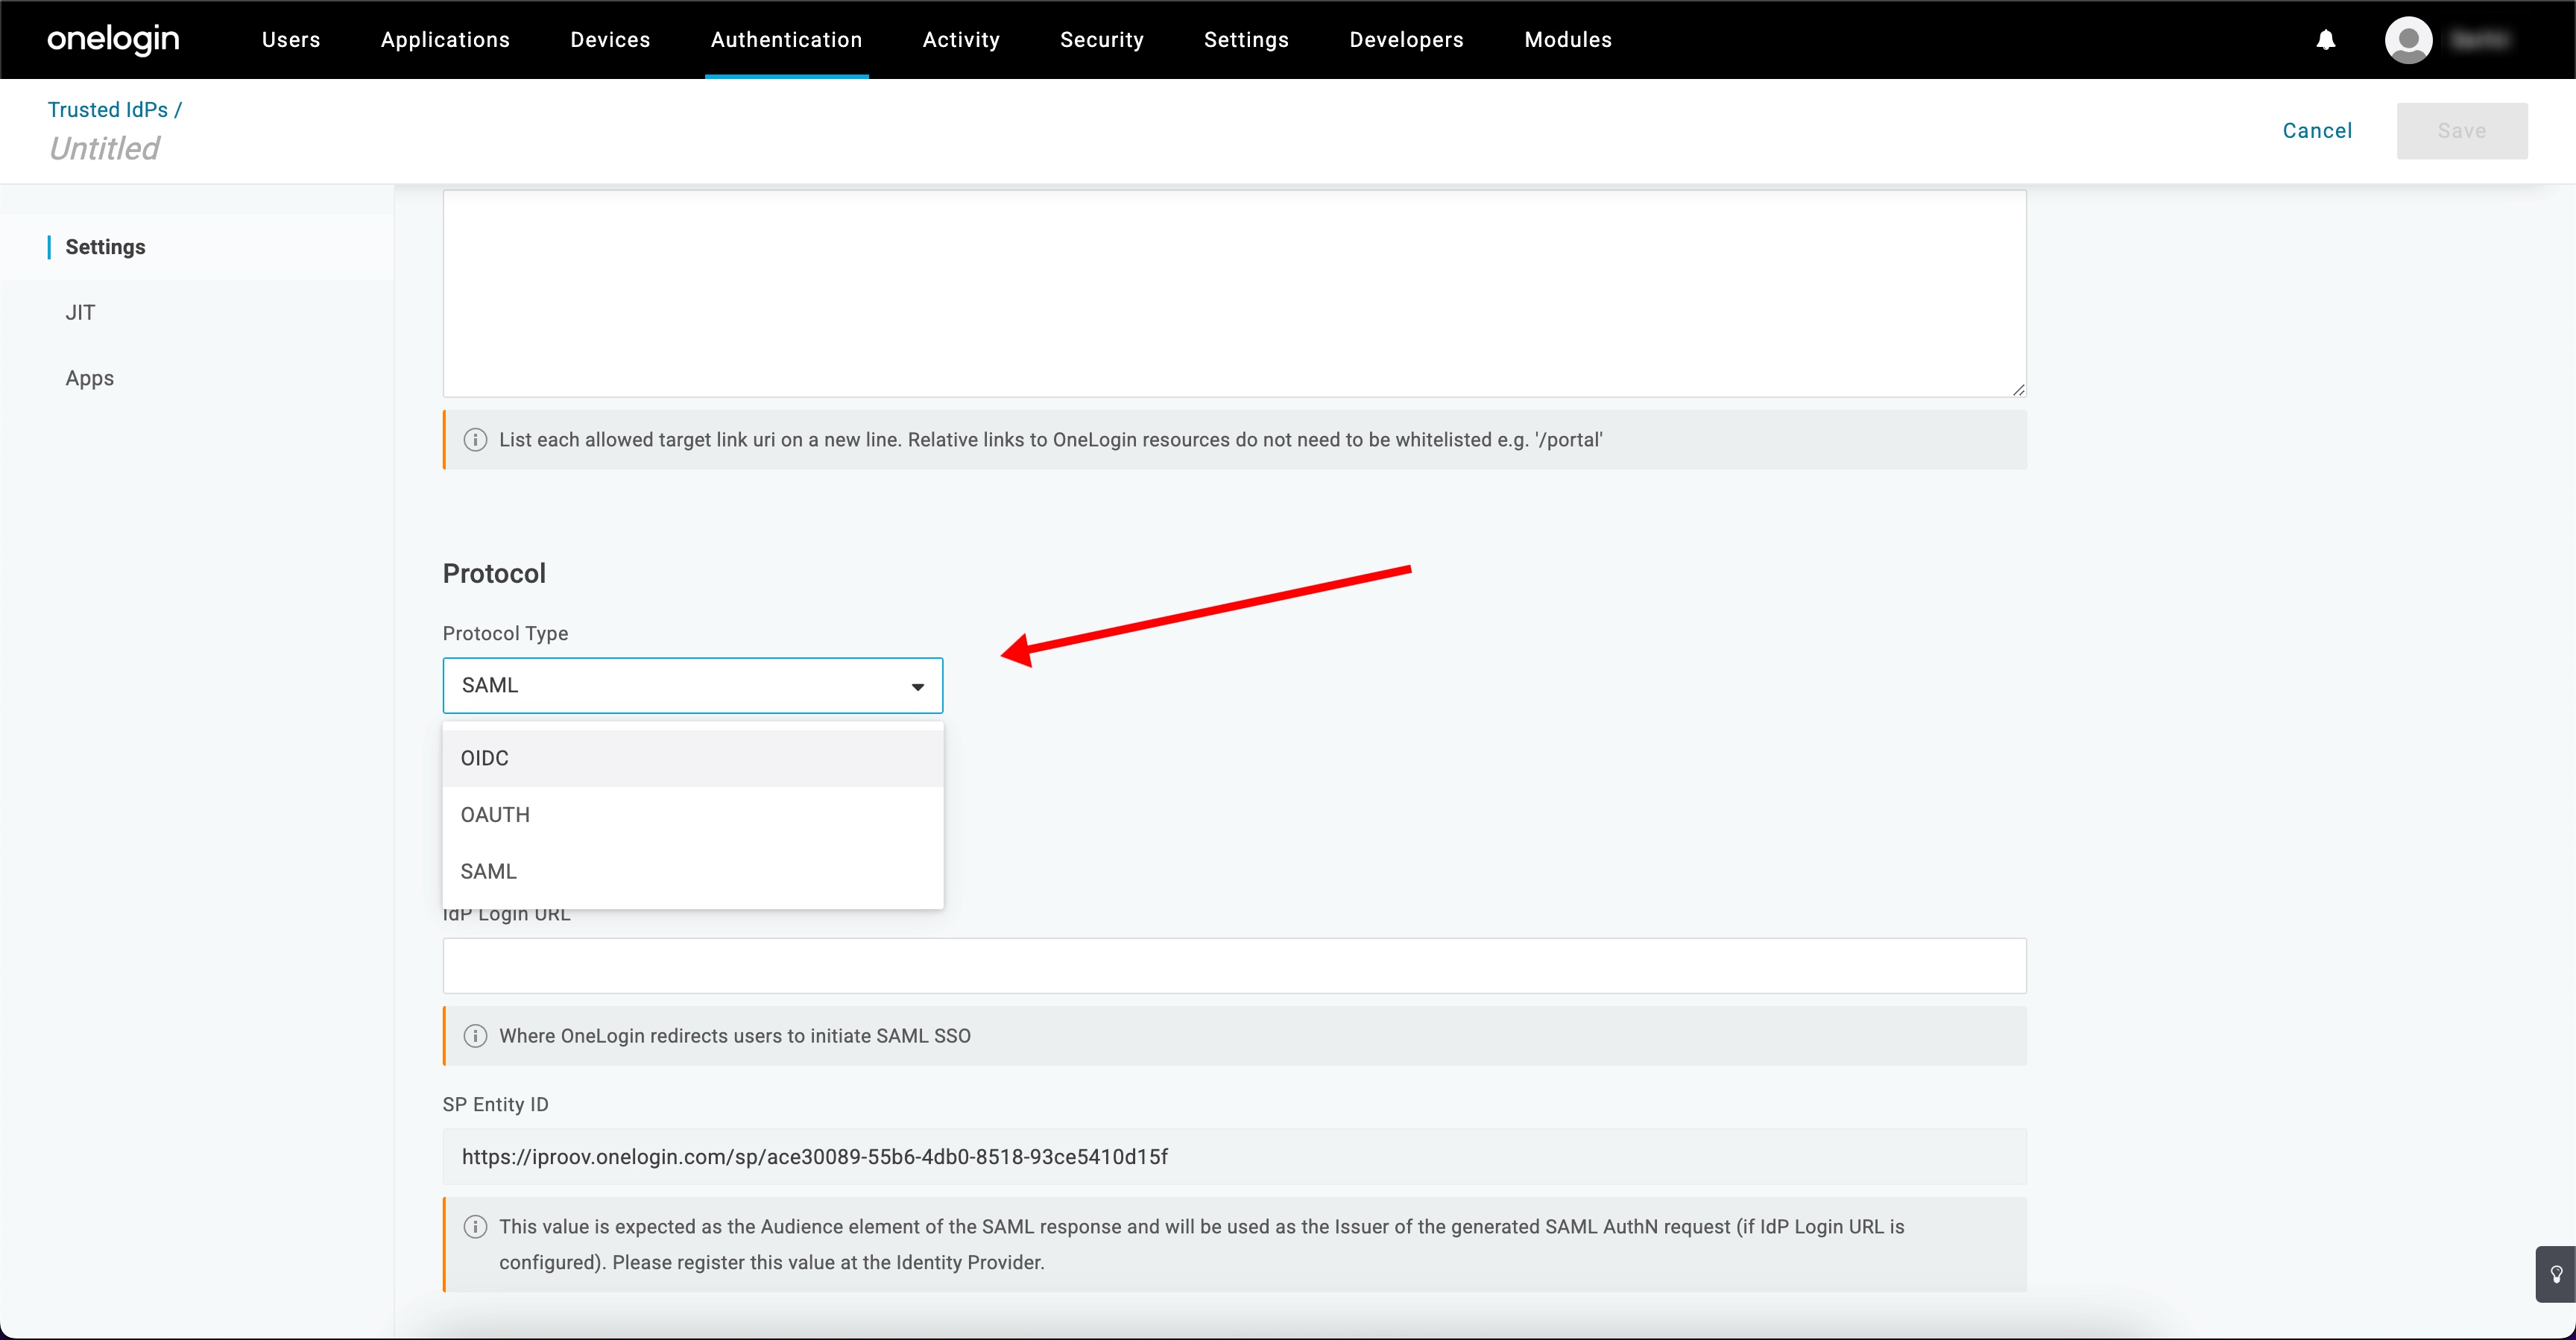Click the IdP Login URL field
The height and width of the screenshot is (1340, 2576).
click(x=1234, y=966)
